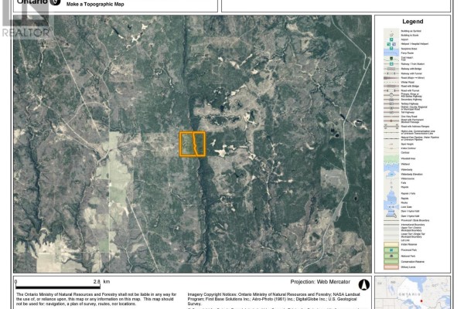Click the 'Projection: Web Mercator' text
The width and height of the screenshot is (464, 309).
[320, 282]
